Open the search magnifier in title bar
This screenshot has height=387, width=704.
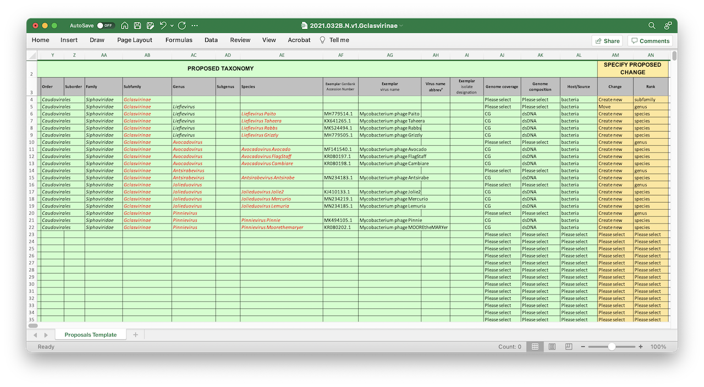click(652, 25)
